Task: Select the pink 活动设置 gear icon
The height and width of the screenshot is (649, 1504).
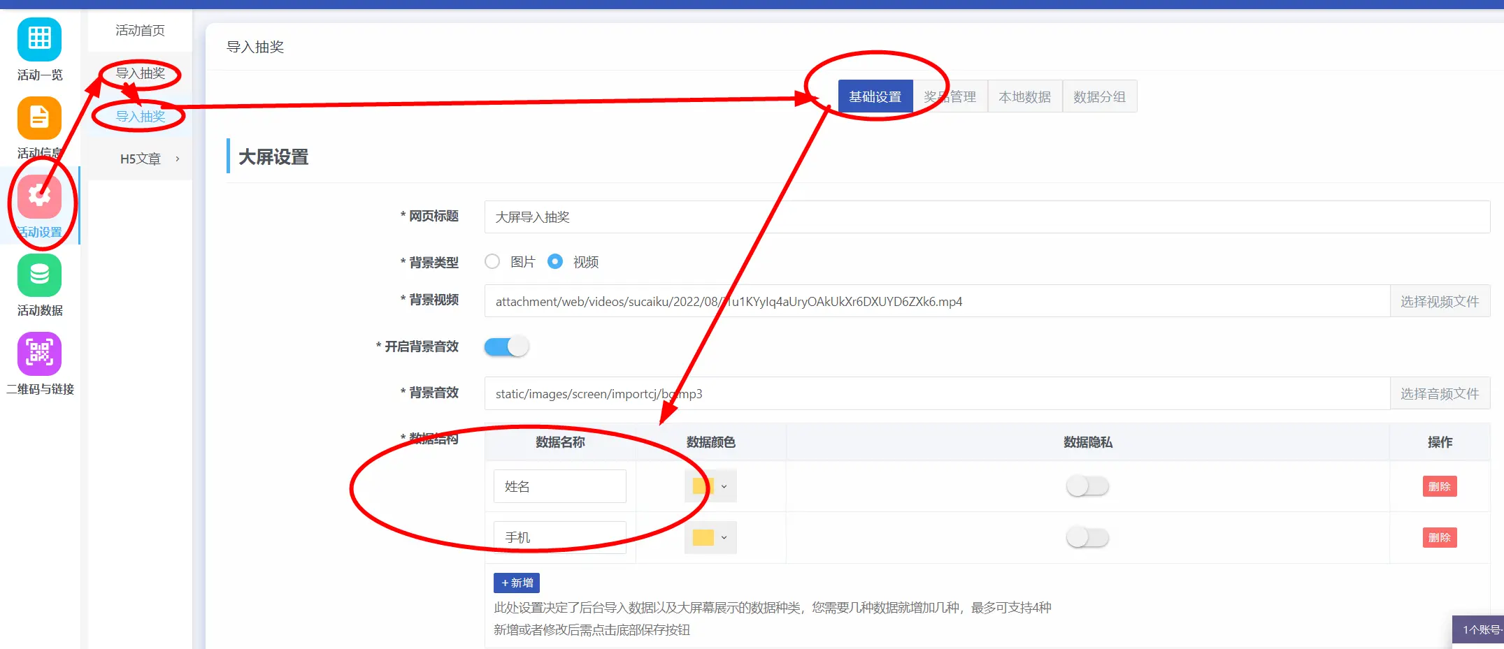Action: (x=39, y=197)
